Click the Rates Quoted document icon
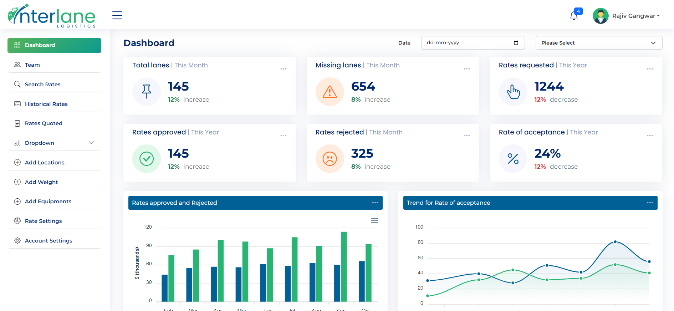 pos(17,123)
